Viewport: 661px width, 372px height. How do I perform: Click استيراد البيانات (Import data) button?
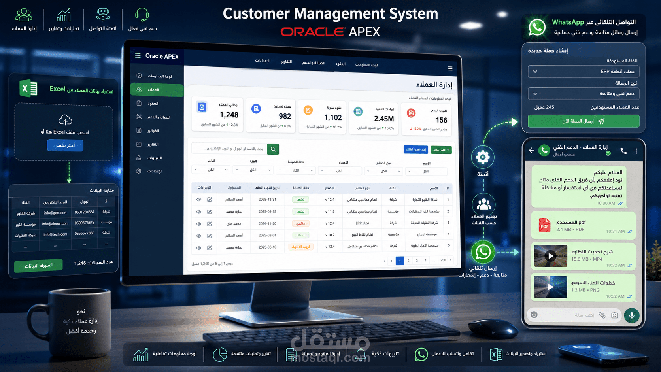click(x=38, y=266)
